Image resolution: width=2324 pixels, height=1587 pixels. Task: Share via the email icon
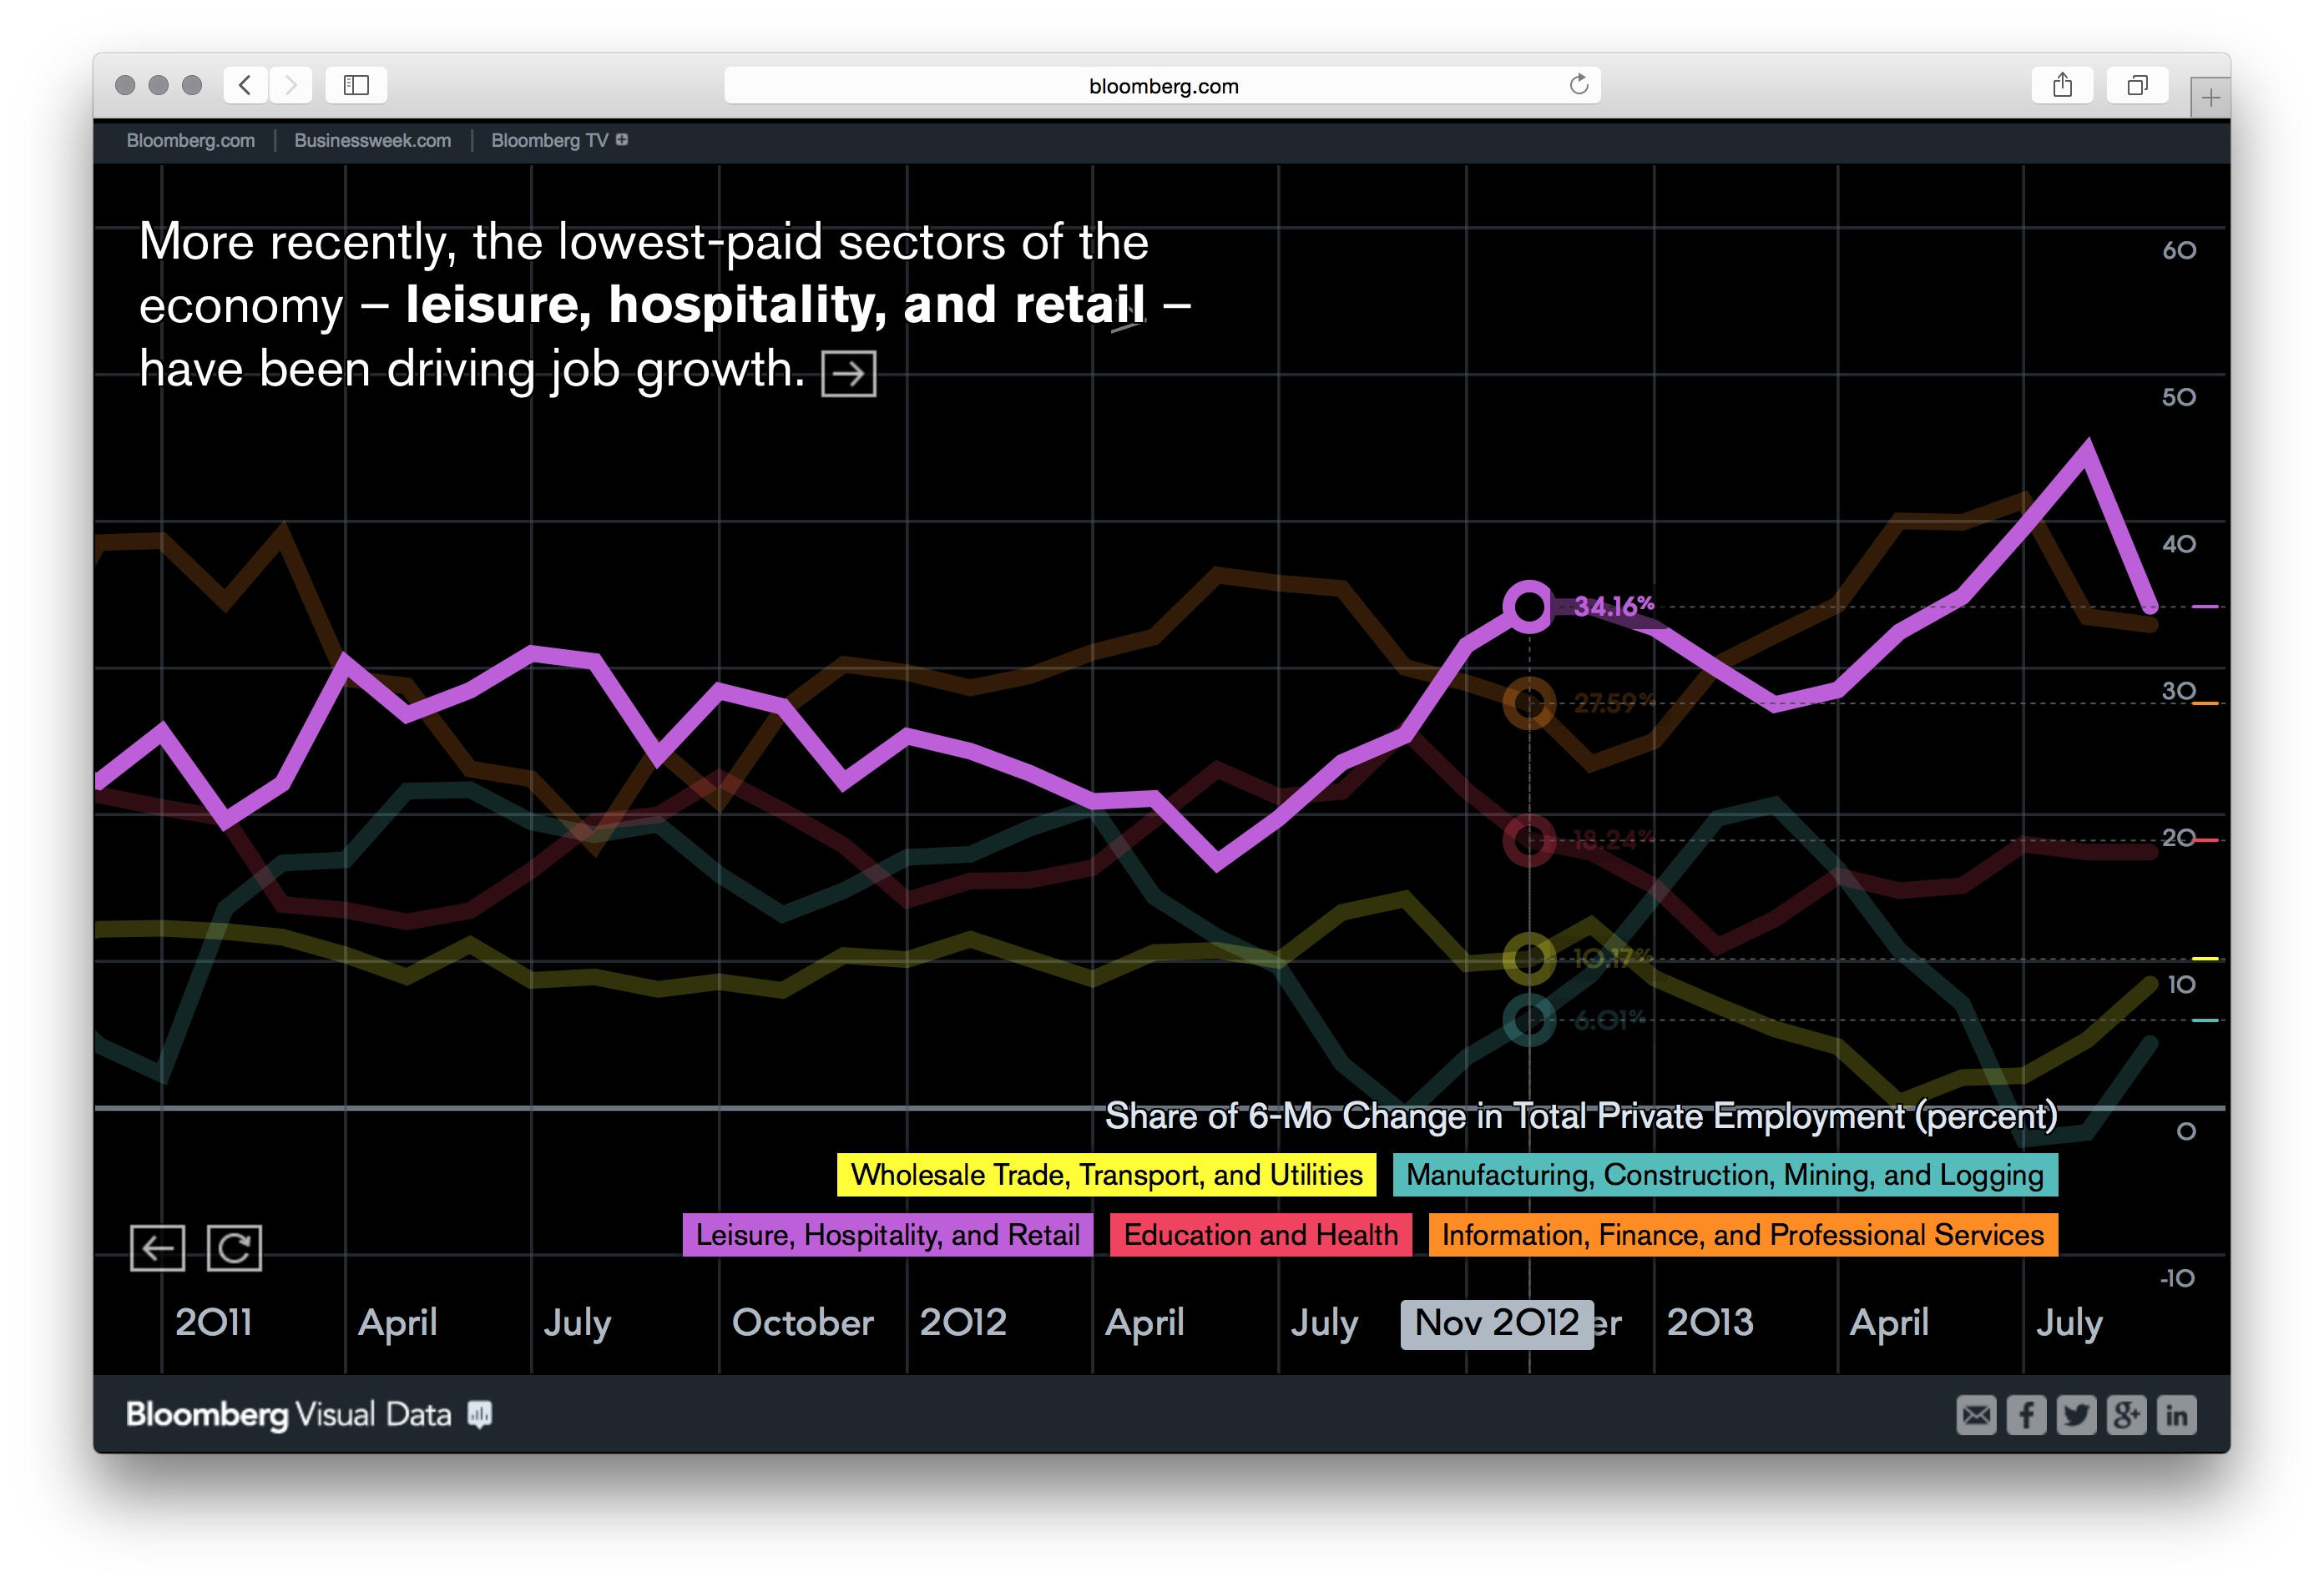tap(1977, 1414)
